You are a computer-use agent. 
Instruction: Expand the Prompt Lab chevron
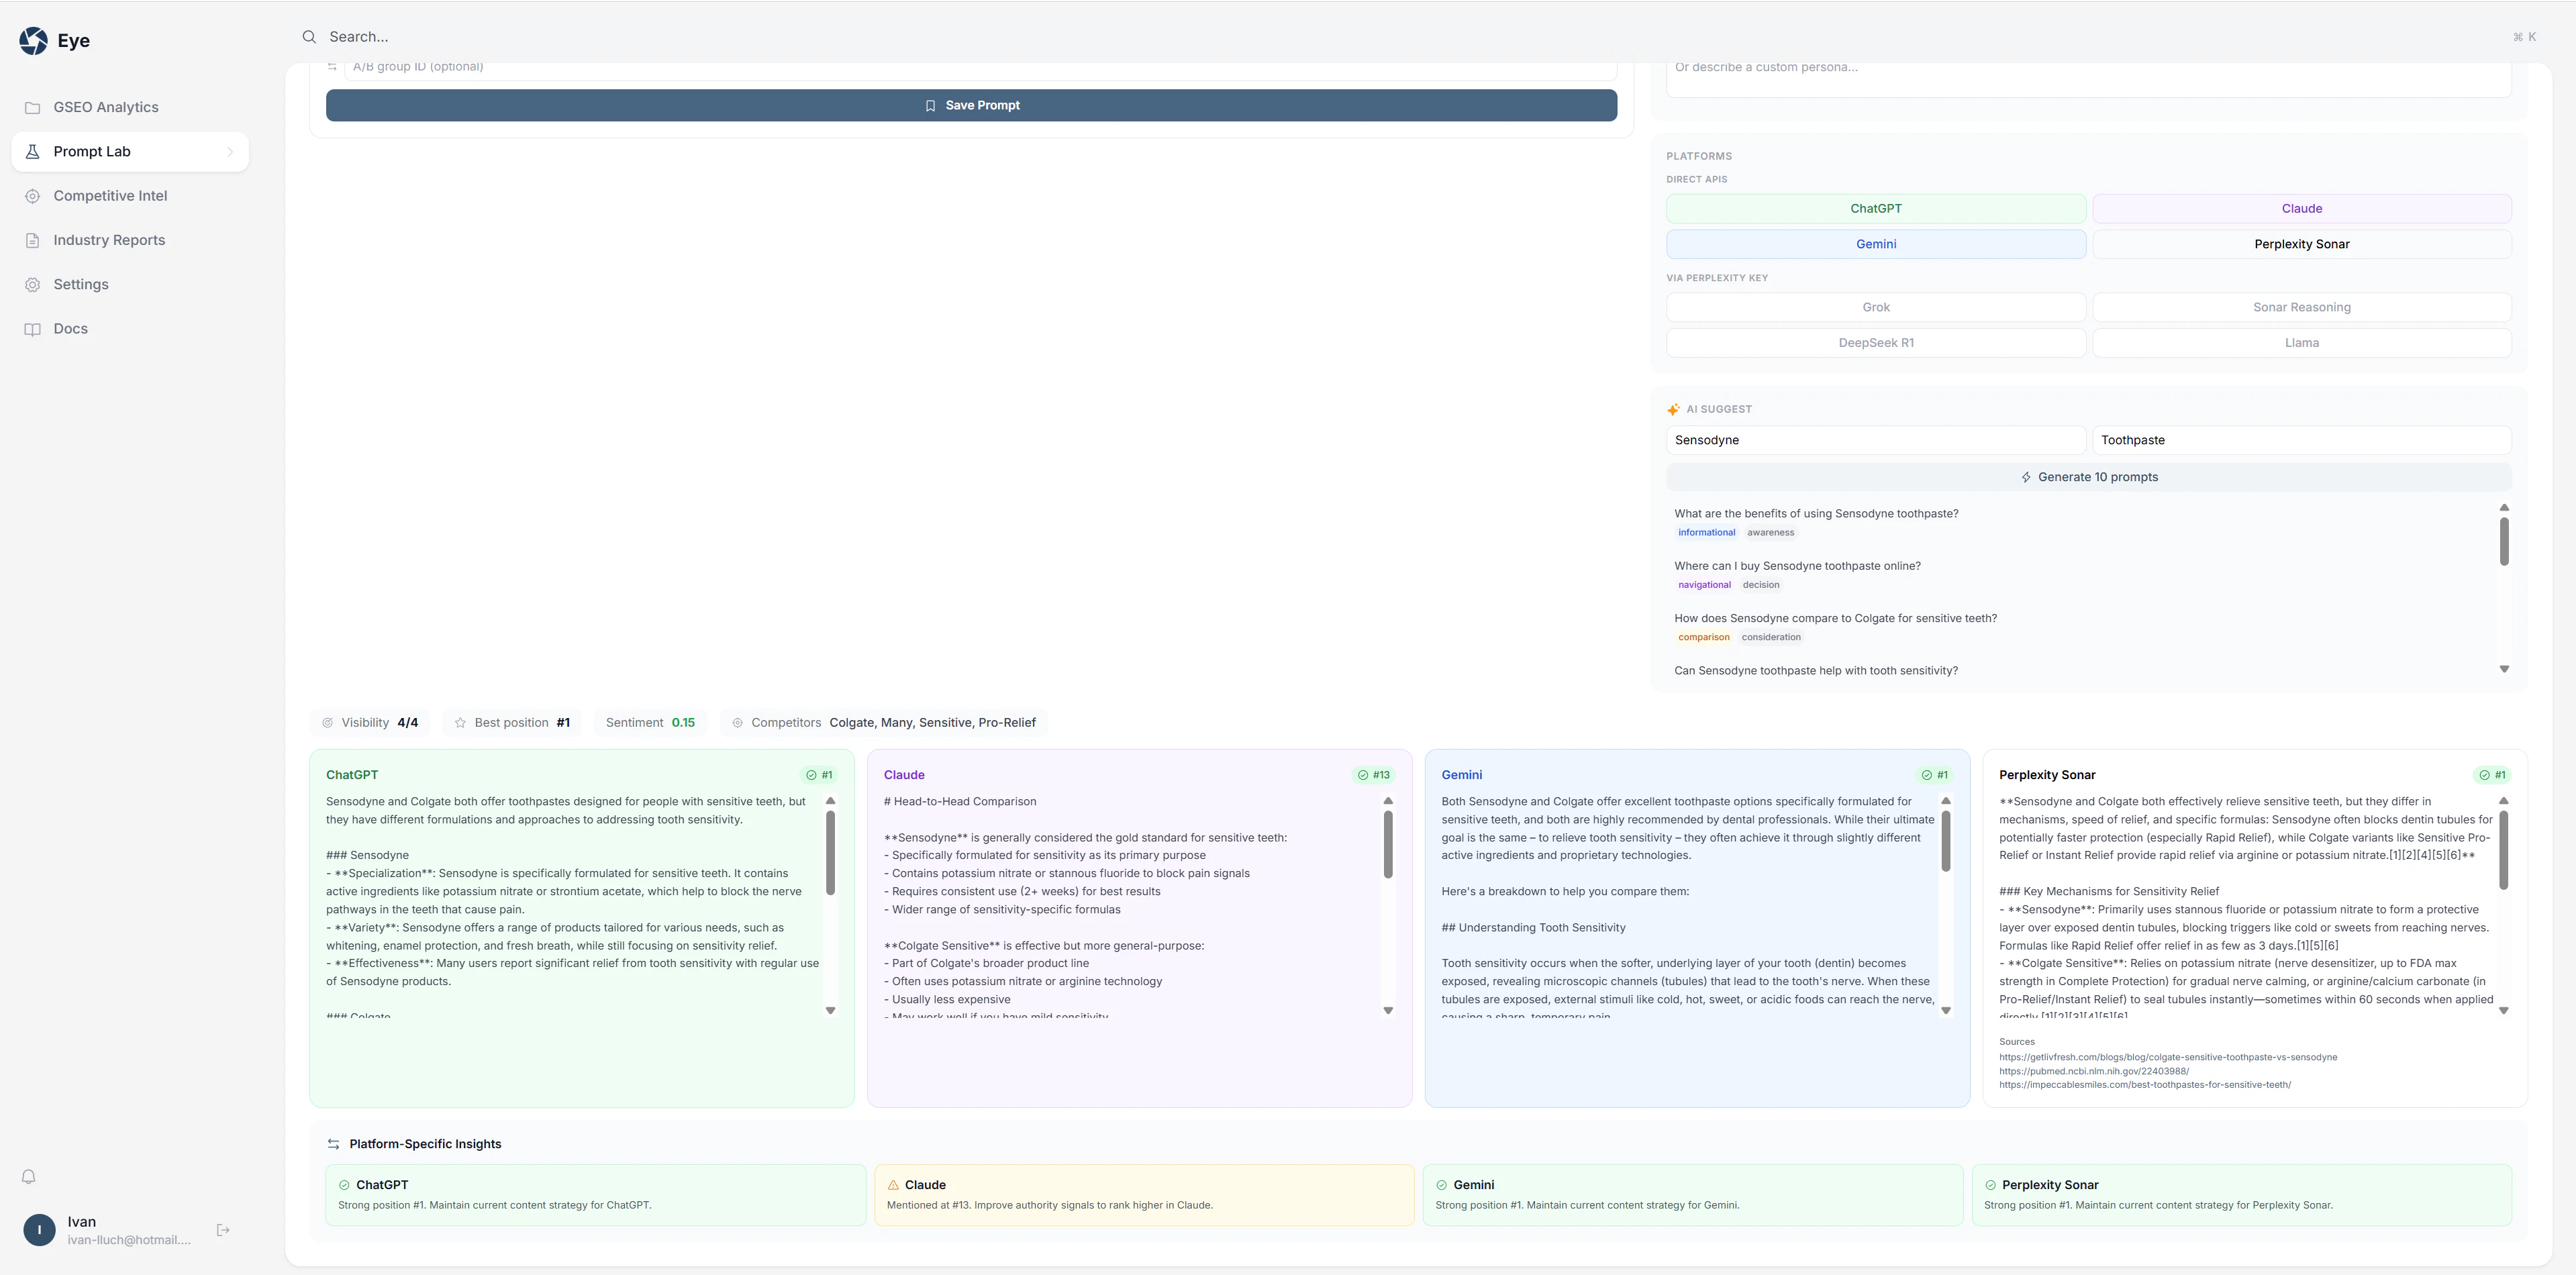click(x=230, y=152)
